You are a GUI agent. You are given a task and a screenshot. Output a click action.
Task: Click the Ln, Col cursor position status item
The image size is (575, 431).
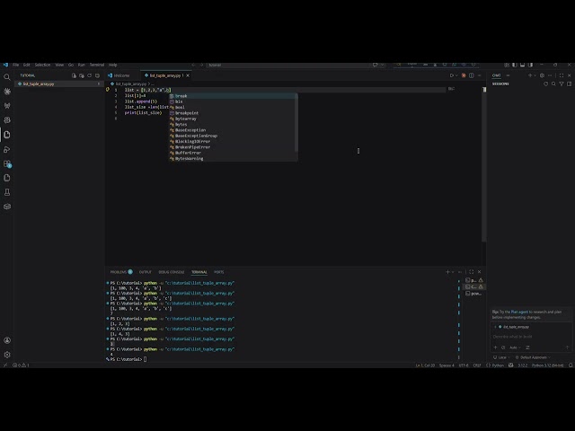coord(425,365)
